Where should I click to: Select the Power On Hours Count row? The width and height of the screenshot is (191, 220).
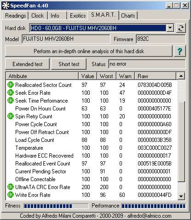click(92, 108)
